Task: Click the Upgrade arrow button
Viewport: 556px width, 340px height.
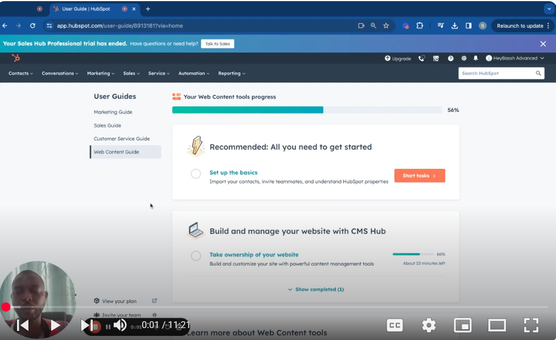Action: coord(398,59)
